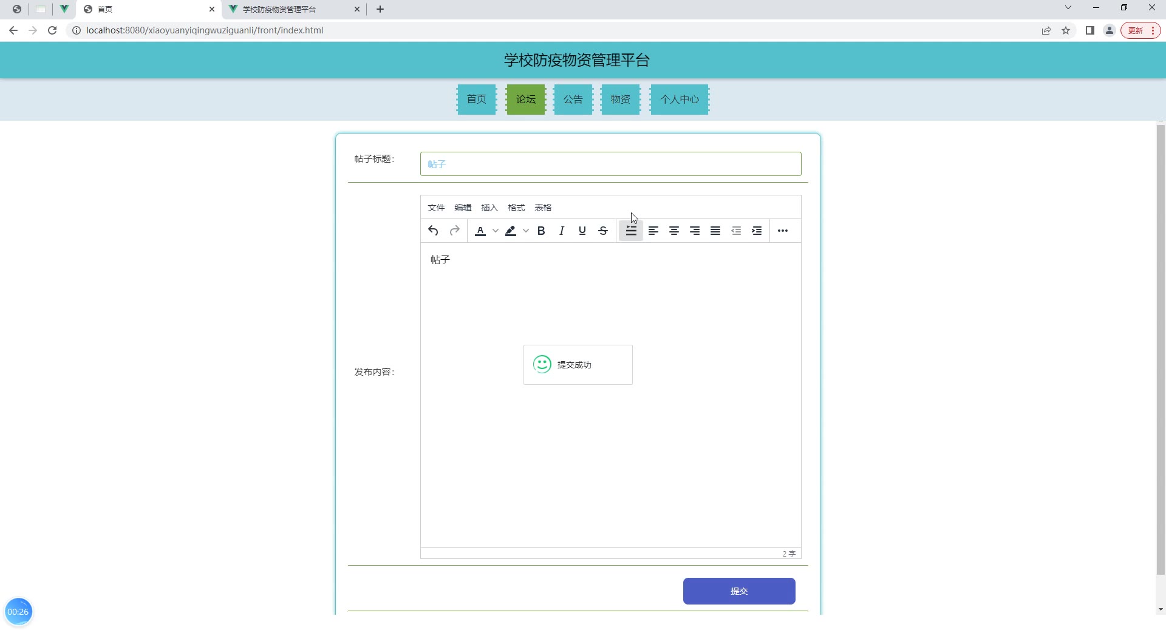Click the align center icon

[x=674, y=231]
